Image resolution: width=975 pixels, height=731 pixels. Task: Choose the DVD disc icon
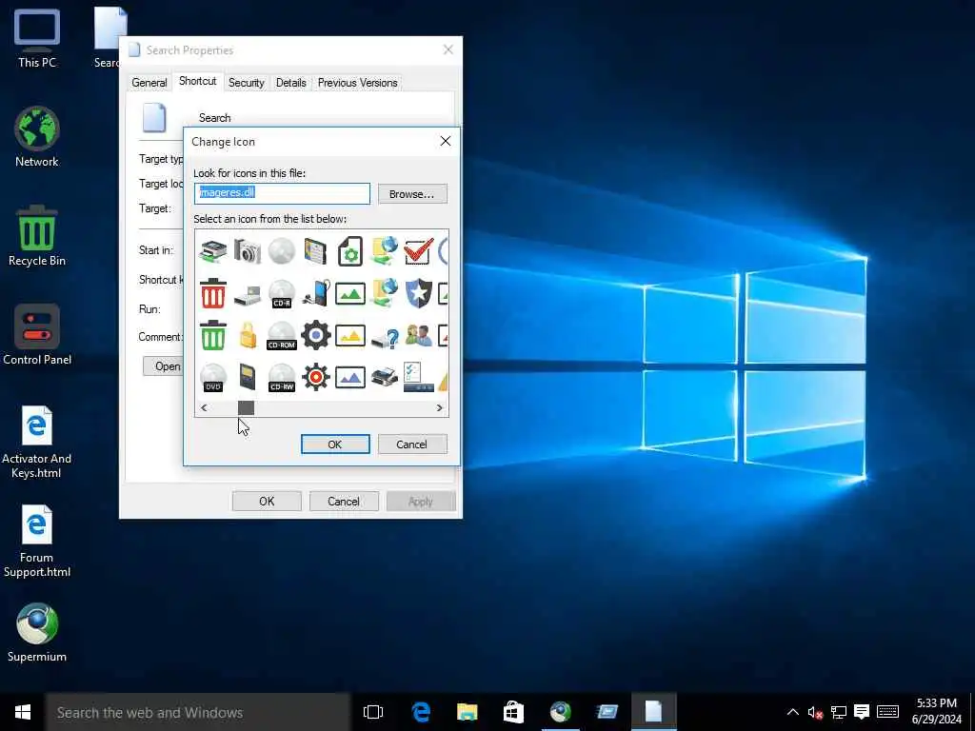(x=212, y=378)
